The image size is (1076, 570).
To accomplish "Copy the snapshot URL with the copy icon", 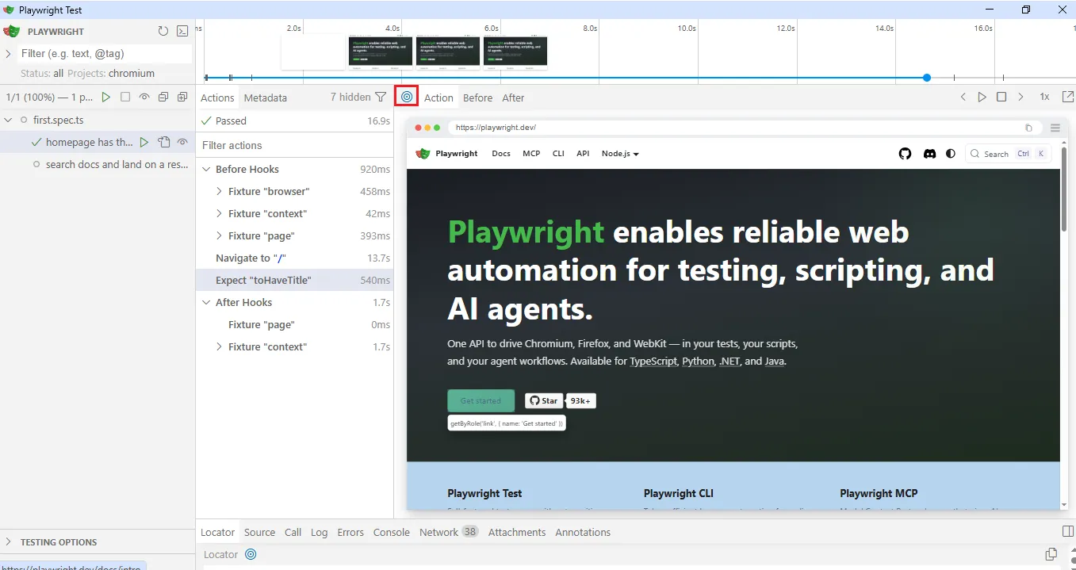I will click(1028, 128).
